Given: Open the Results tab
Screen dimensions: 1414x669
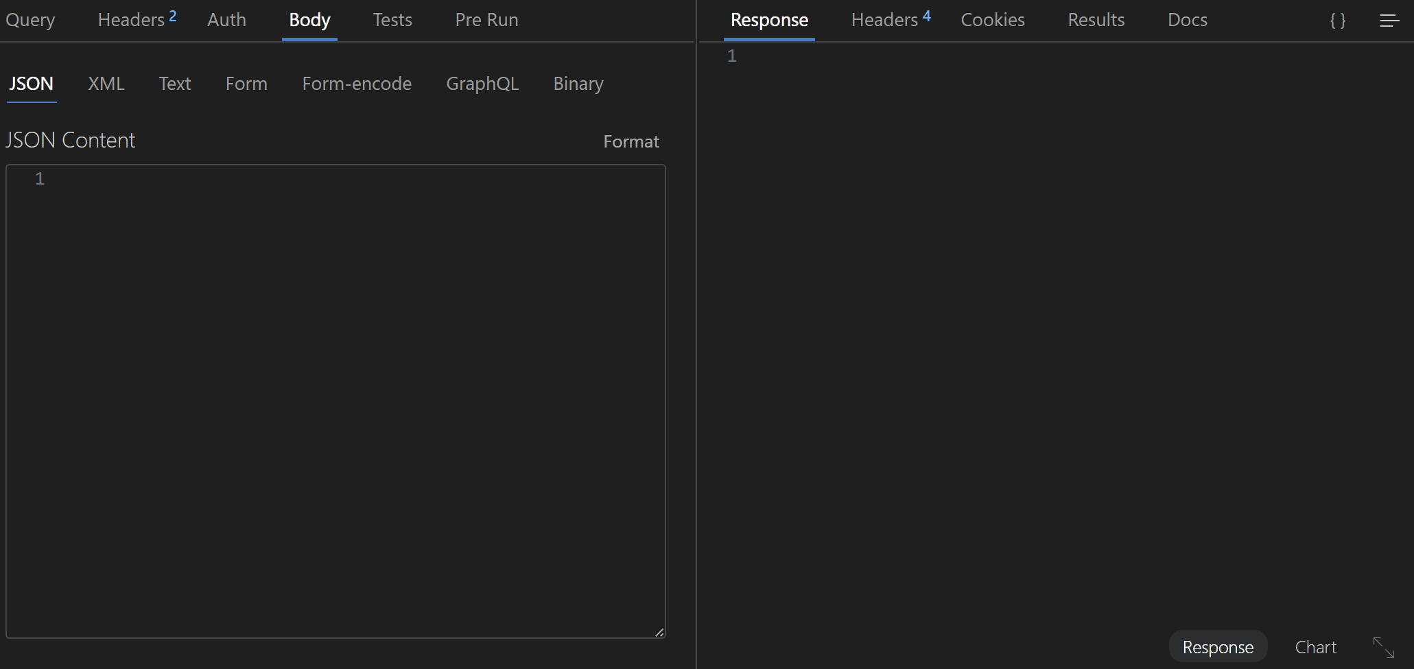Looking at the screenshot, I should click(1096, 20).
